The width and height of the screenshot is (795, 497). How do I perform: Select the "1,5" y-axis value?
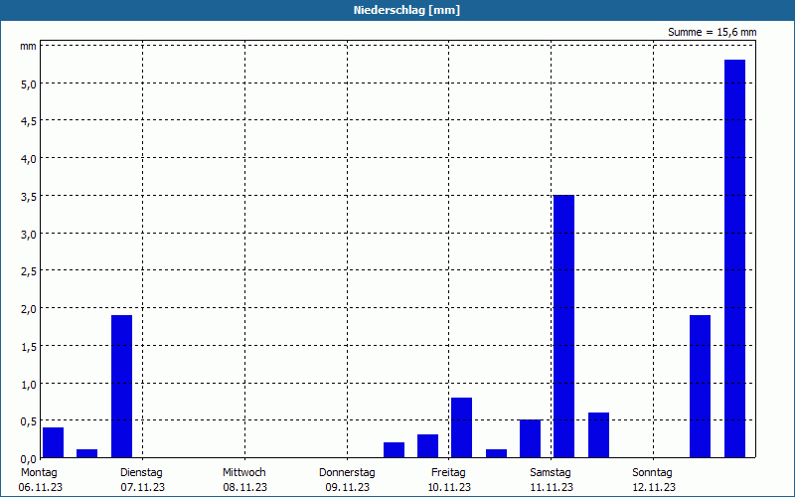pos(29,346)
